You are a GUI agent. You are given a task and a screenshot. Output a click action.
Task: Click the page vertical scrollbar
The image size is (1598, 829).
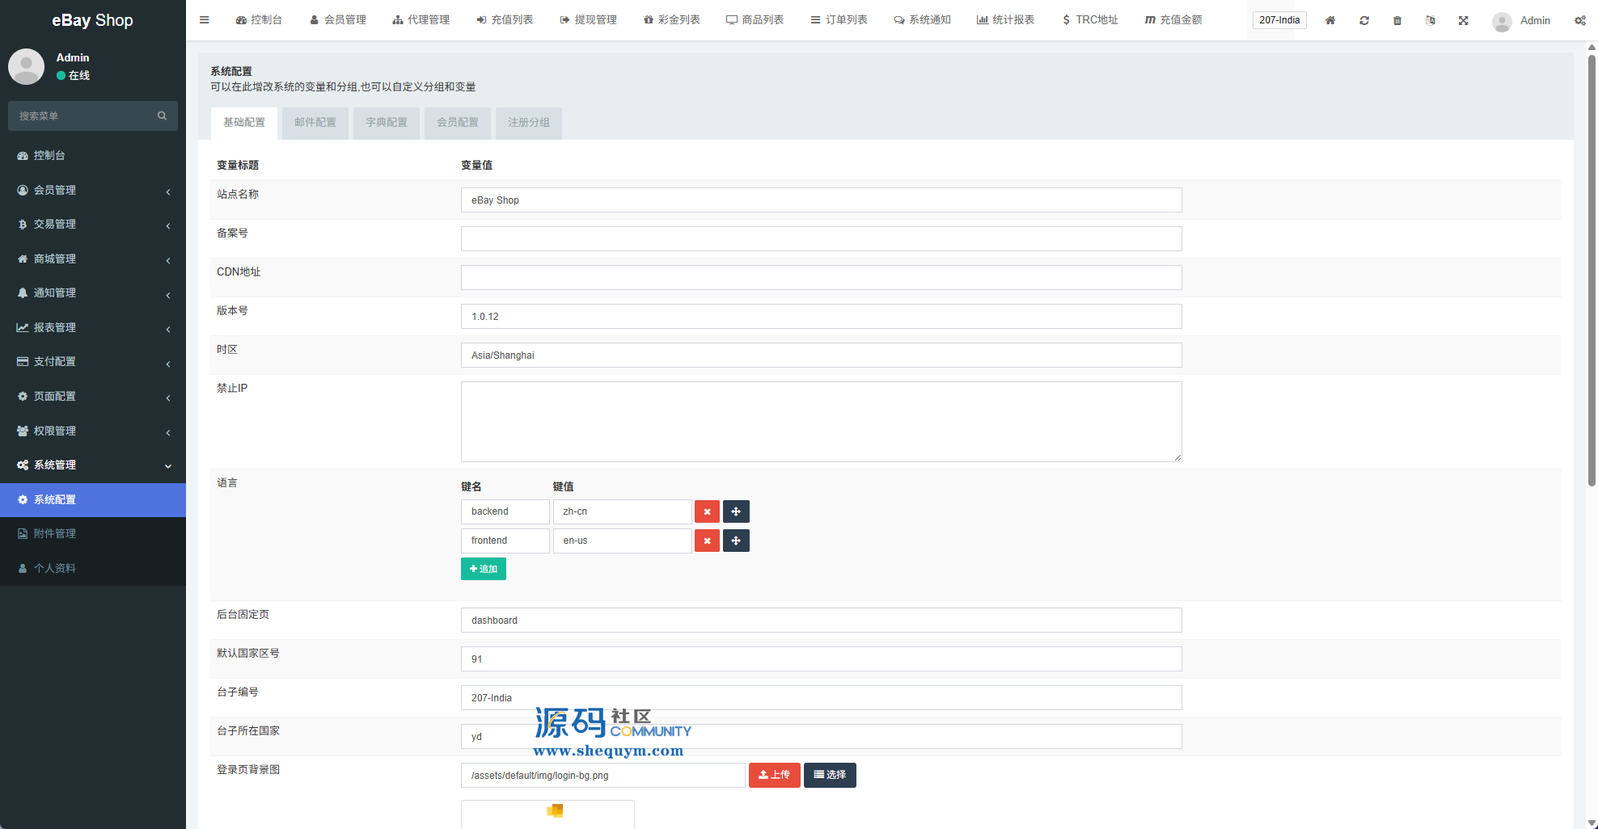(x=1592, y=267)
